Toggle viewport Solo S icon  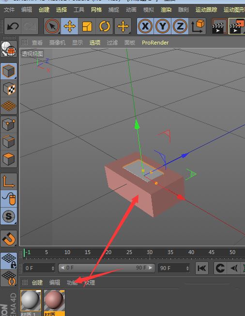coord(9,216)
